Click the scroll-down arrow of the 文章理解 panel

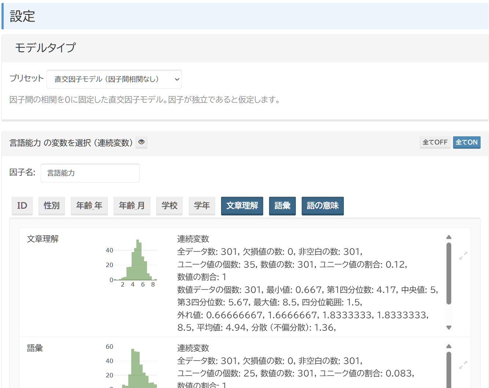(x=449, y=328)
